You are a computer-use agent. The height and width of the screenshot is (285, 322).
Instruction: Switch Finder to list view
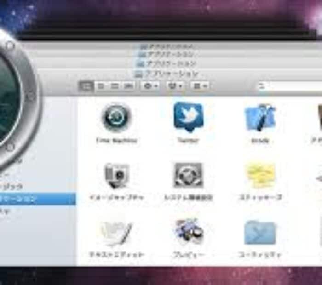[100, 86]
